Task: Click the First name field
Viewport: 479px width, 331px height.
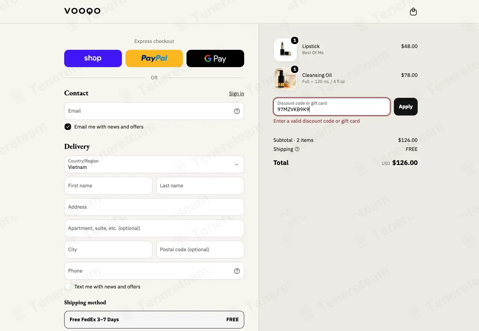Action: pyautogui.click(x=108, y=186)
